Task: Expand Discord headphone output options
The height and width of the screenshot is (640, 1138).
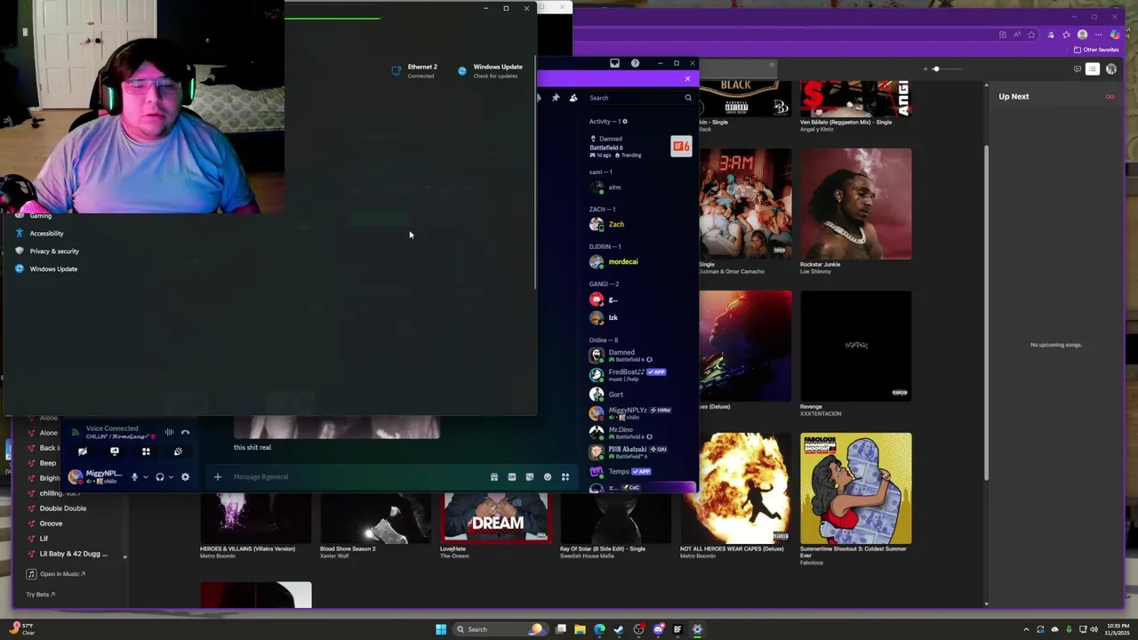Action: 170,476
